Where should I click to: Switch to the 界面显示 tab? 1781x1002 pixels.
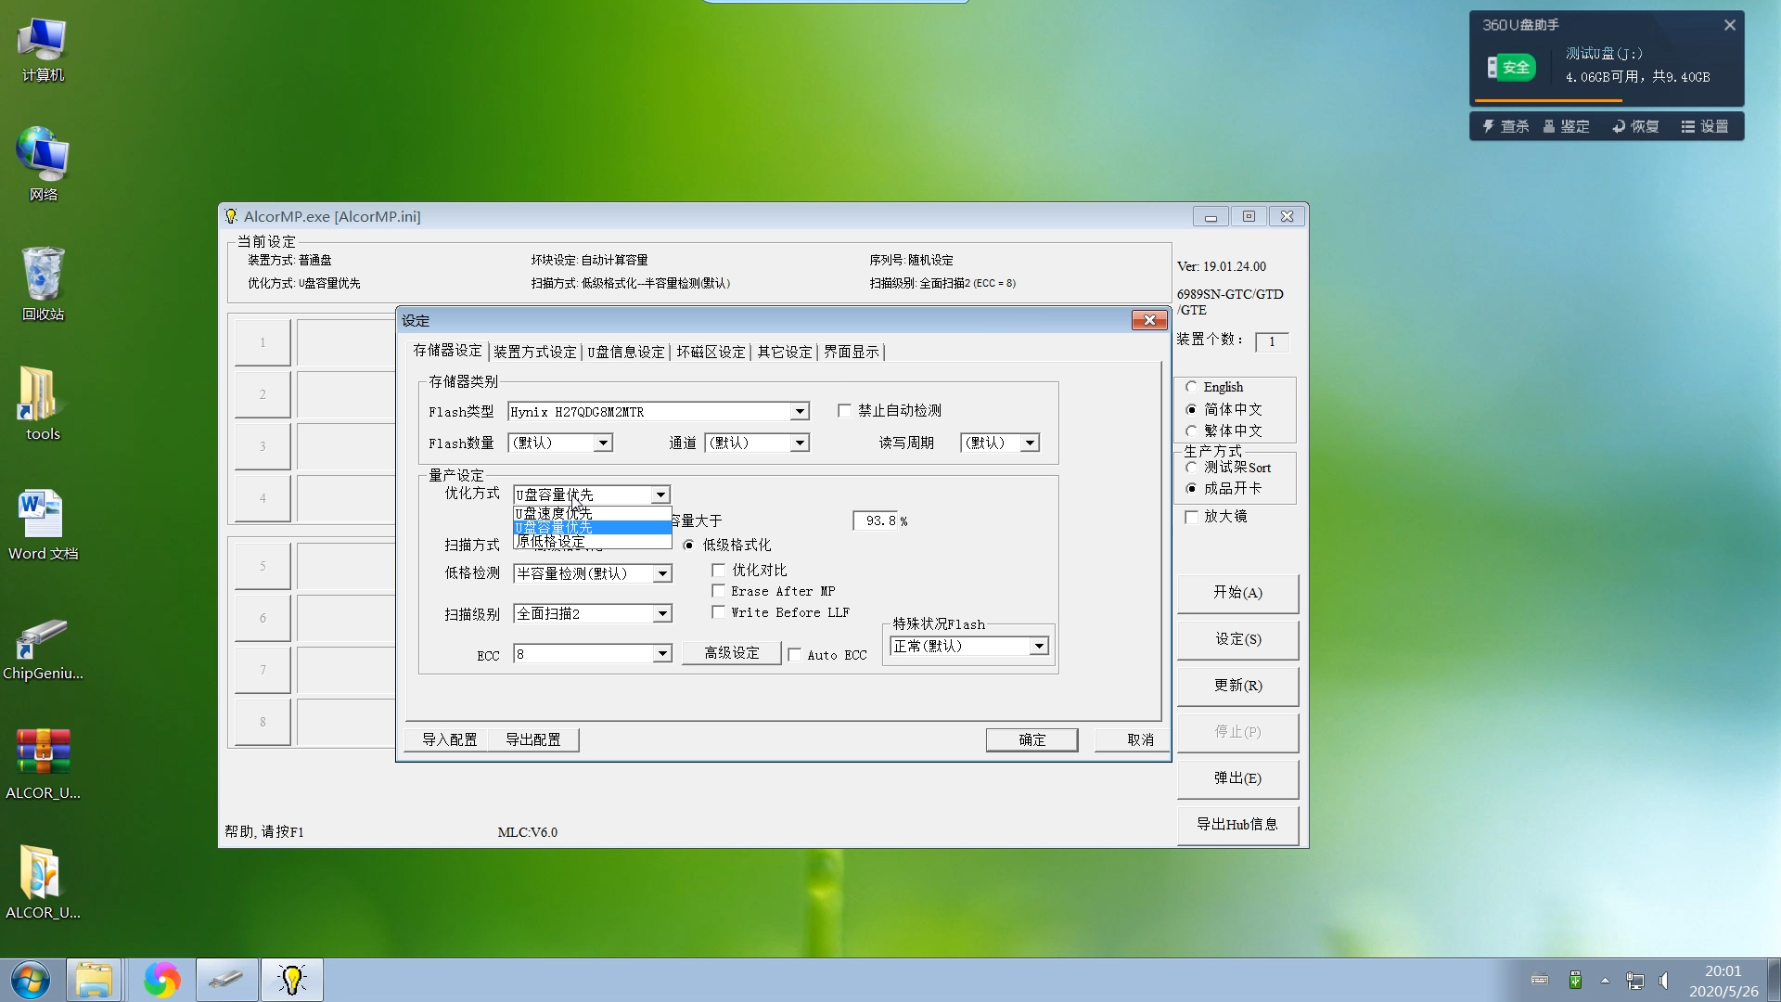(x=851, y=352)
